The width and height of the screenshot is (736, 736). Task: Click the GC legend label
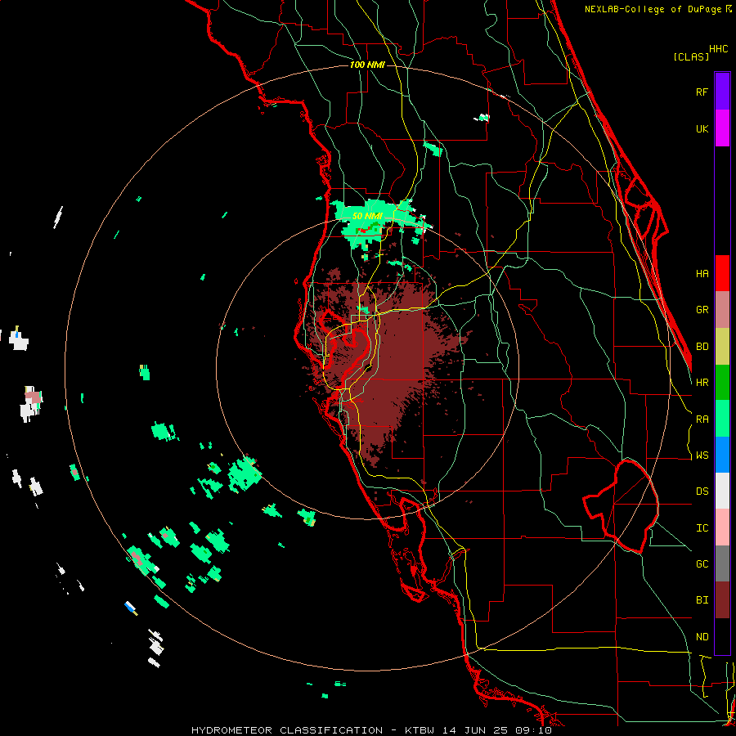pos(702,564)
